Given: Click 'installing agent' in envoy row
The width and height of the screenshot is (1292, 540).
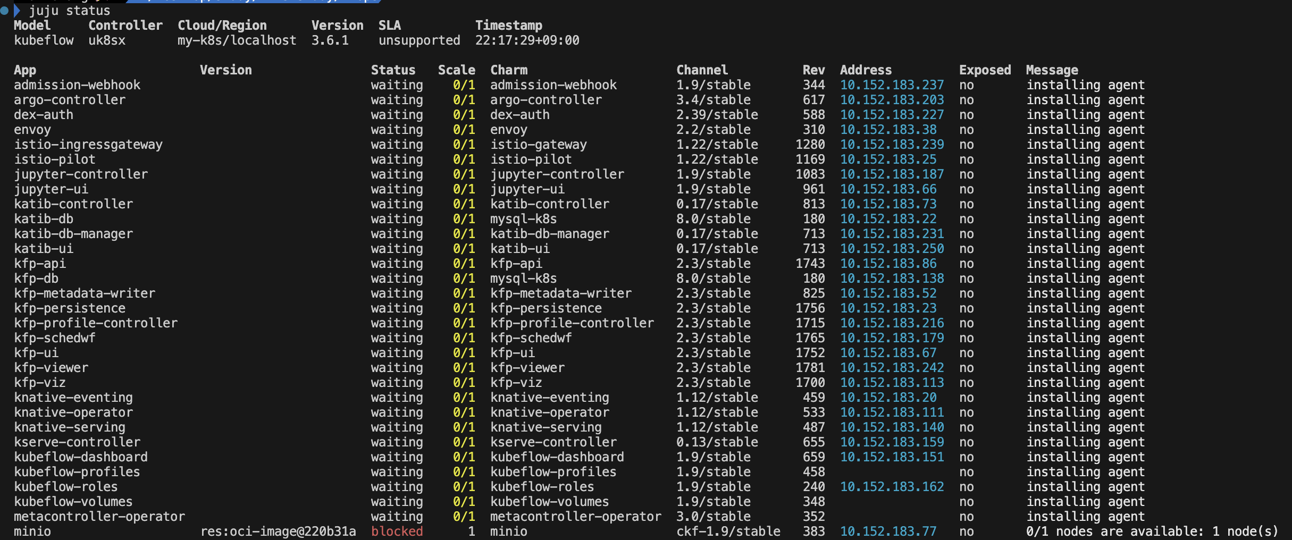Looking at the screenshot, I should point(1086,130).
